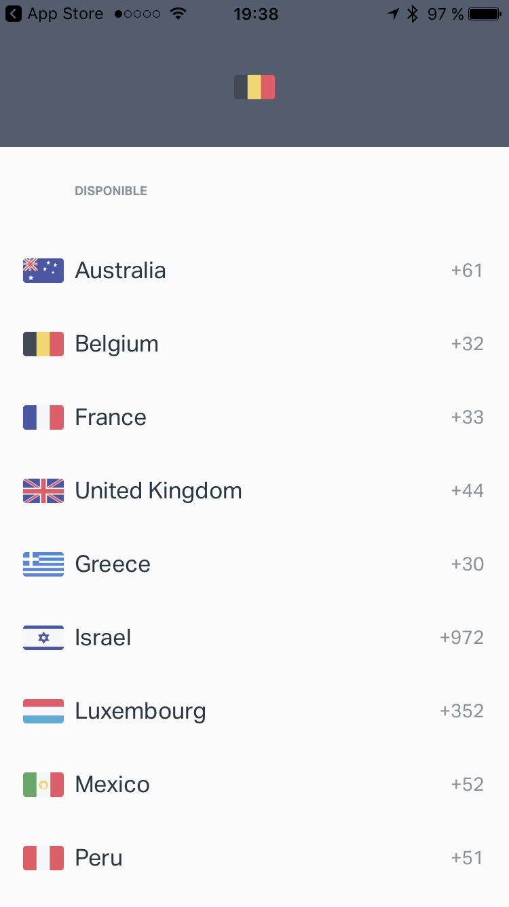The width and height of the screenshot is (509, 907).
Task: Tap the Belgium flag in the list
Action: pyautogui.click(x=43, y=344)
